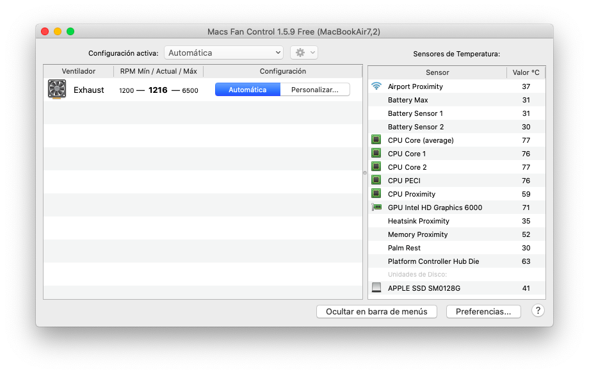Viewport: 589px width, 374px height.
Task: Select the Platform Controller Hub Die row
Action: point(433,261)
